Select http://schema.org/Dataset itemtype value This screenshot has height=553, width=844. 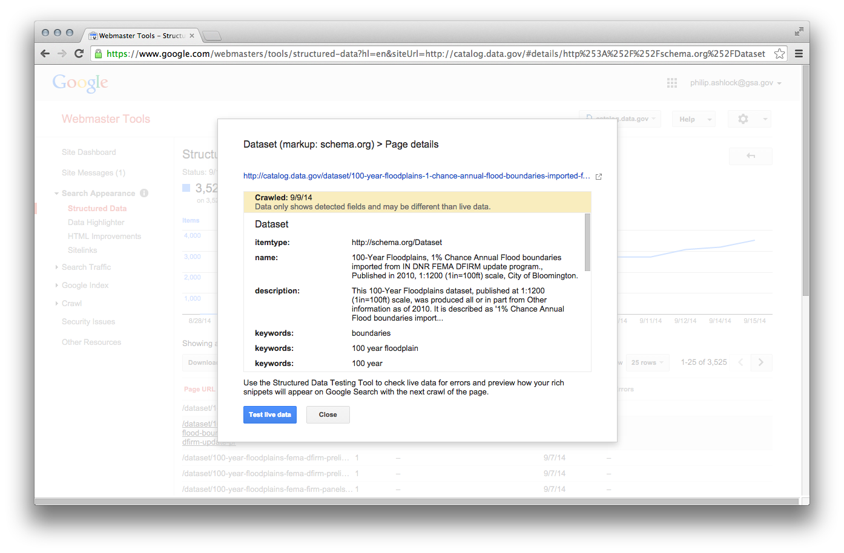pyautogui.click(x=397, y=242)
